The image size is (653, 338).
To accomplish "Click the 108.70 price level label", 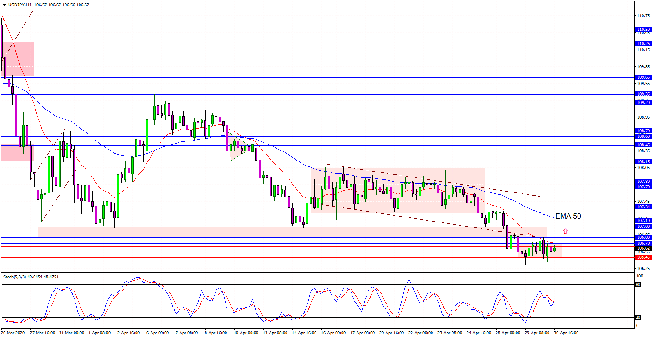I will (643, 131).
